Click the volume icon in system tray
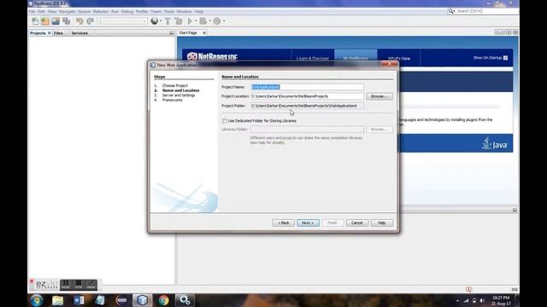 coord(482,300)
